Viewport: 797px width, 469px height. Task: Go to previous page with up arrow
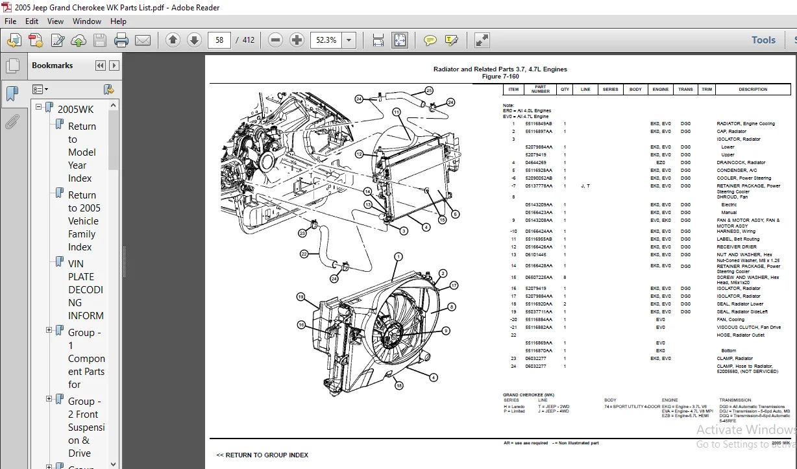(x=173, y=40)
